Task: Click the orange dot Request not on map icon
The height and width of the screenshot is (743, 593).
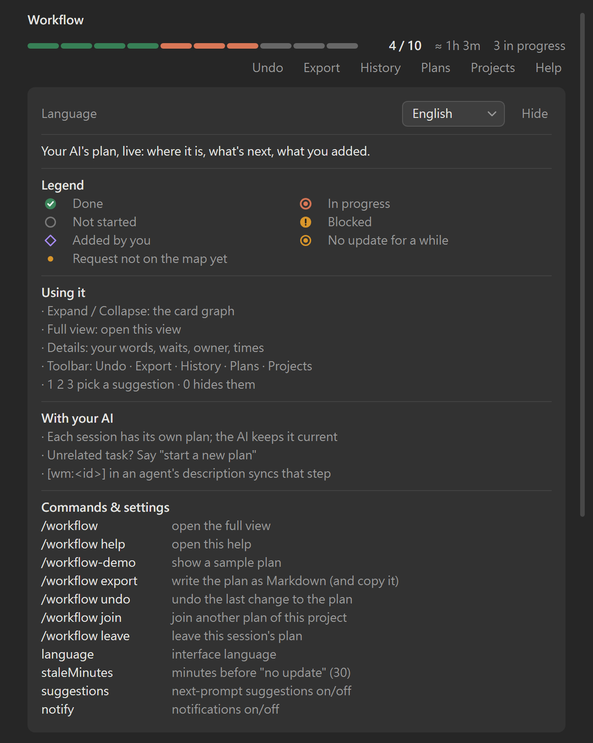Action: point(50,259)
